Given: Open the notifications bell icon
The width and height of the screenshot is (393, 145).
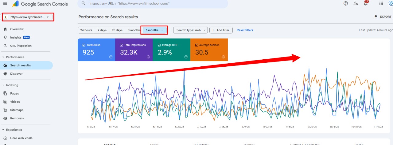Looking at the screenshot, I should pyautogui.click(x=365, y=4).
